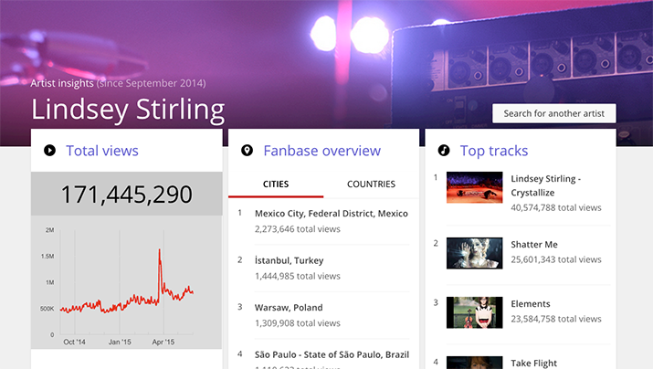Click the 40,574,788 total views figure
The width and height of the screenshot is (653, 369).
pyautogui.click(x=556, y=207)
